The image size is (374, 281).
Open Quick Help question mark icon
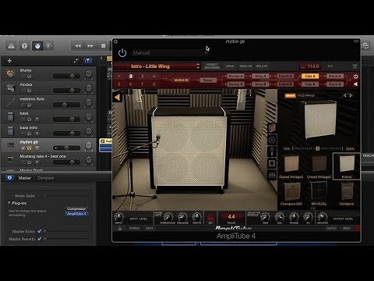[24, 46]
